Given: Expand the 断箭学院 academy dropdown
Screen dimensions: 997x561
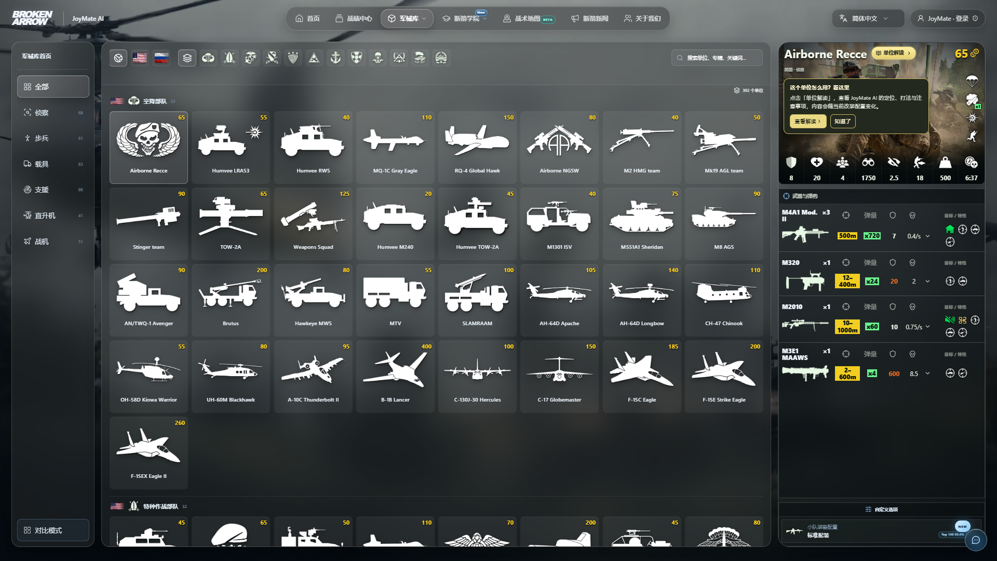Looking at the screenshot, I should pyautogui.click(x=464, y=19).
